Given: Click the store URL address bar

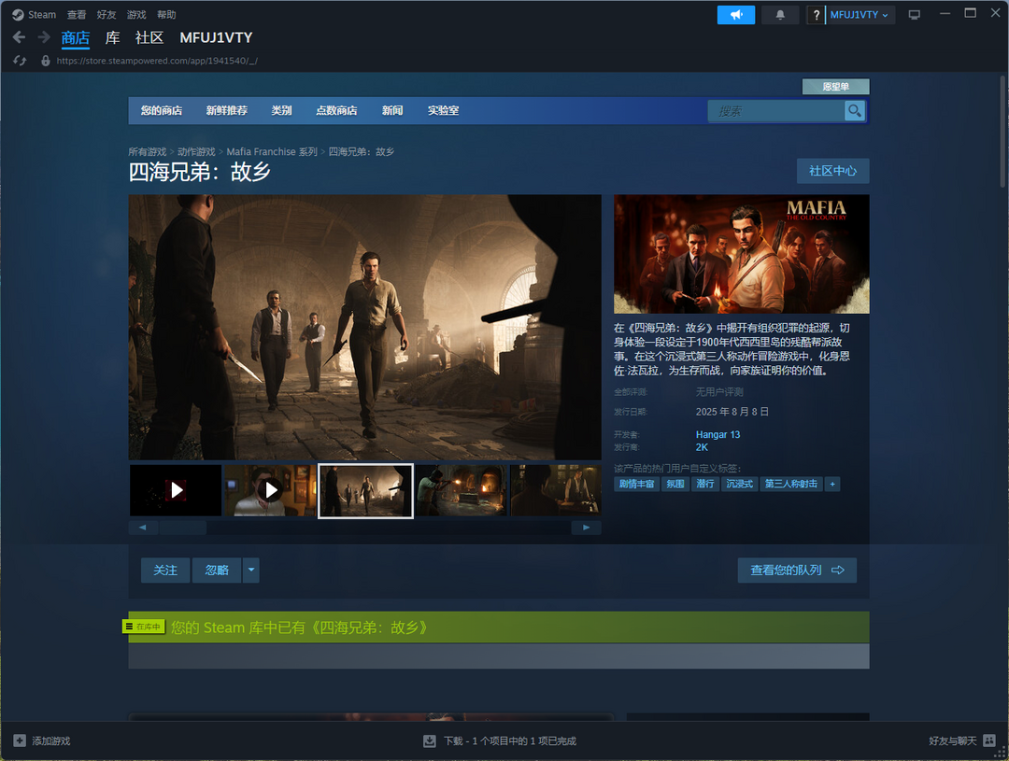Looking at the screenshot, I should click(x=157, y=61).
